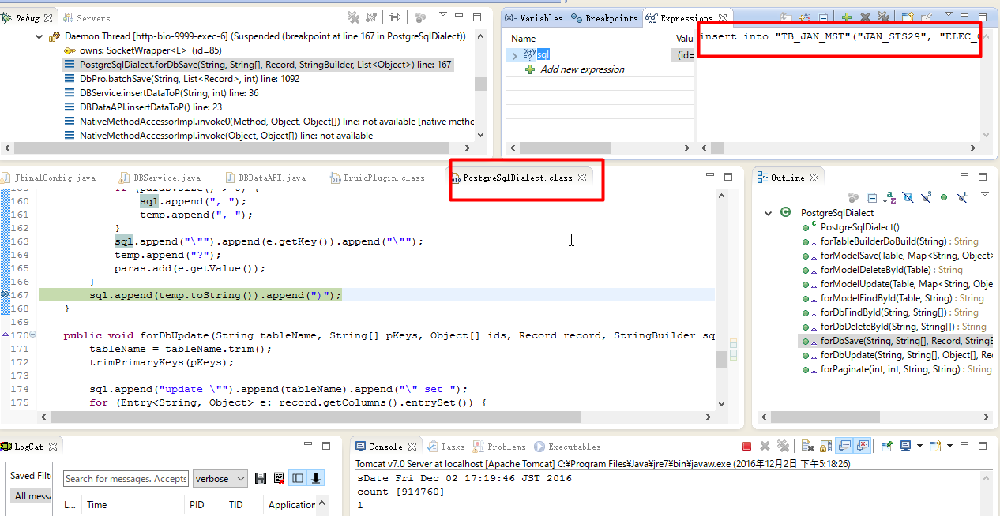Collapse all items in Outline view
The height and width of the screenshot is (516, 1000).
pyautogui.click(x=871, y=197)
